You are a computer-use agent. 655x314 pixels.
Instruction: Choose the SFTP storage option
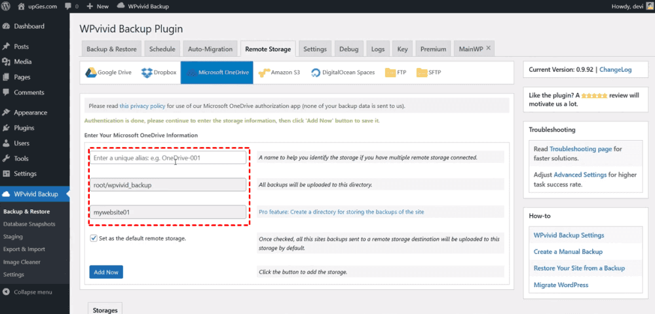[422, 73]
